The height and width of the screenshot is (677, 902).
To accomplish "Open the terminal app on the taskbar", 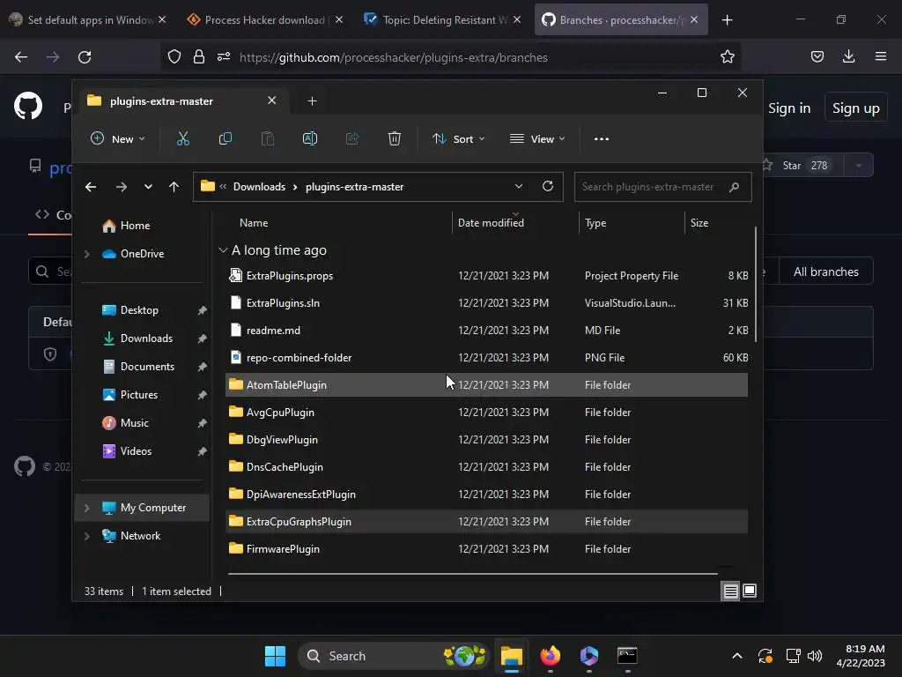I will (x=627, y=656).
